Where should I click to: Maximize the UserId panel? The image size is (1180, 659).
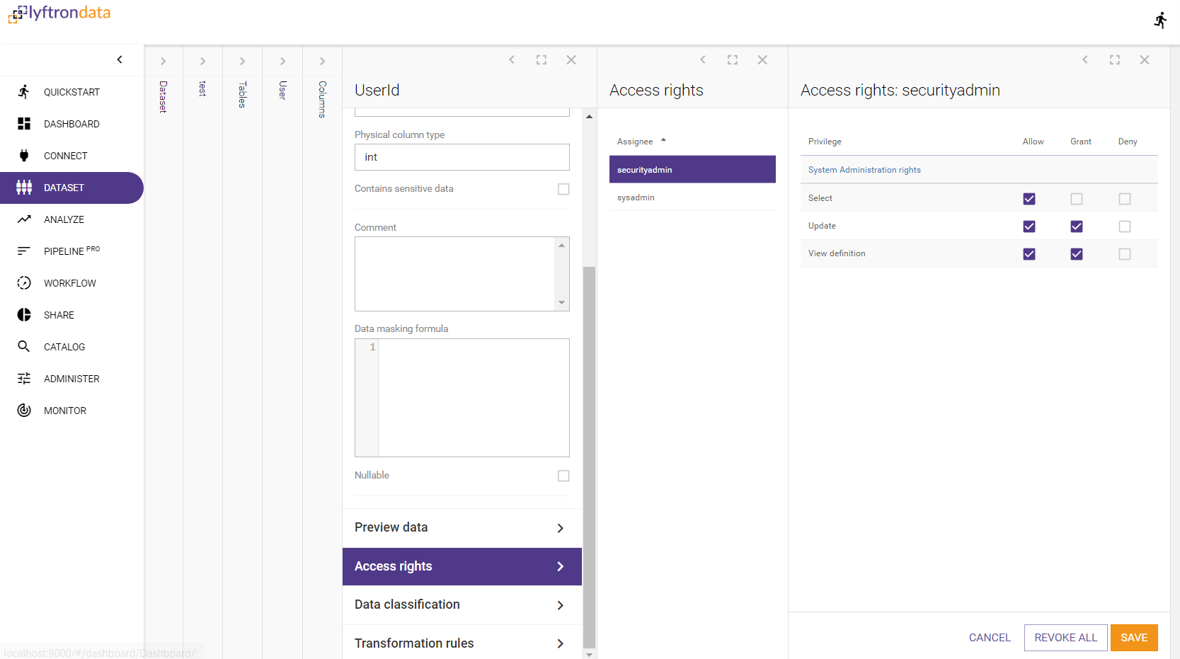coord(542,60)
